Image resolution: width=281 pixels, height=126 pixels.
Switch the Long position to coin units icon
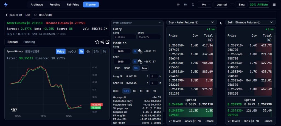[x=140, y=52]
